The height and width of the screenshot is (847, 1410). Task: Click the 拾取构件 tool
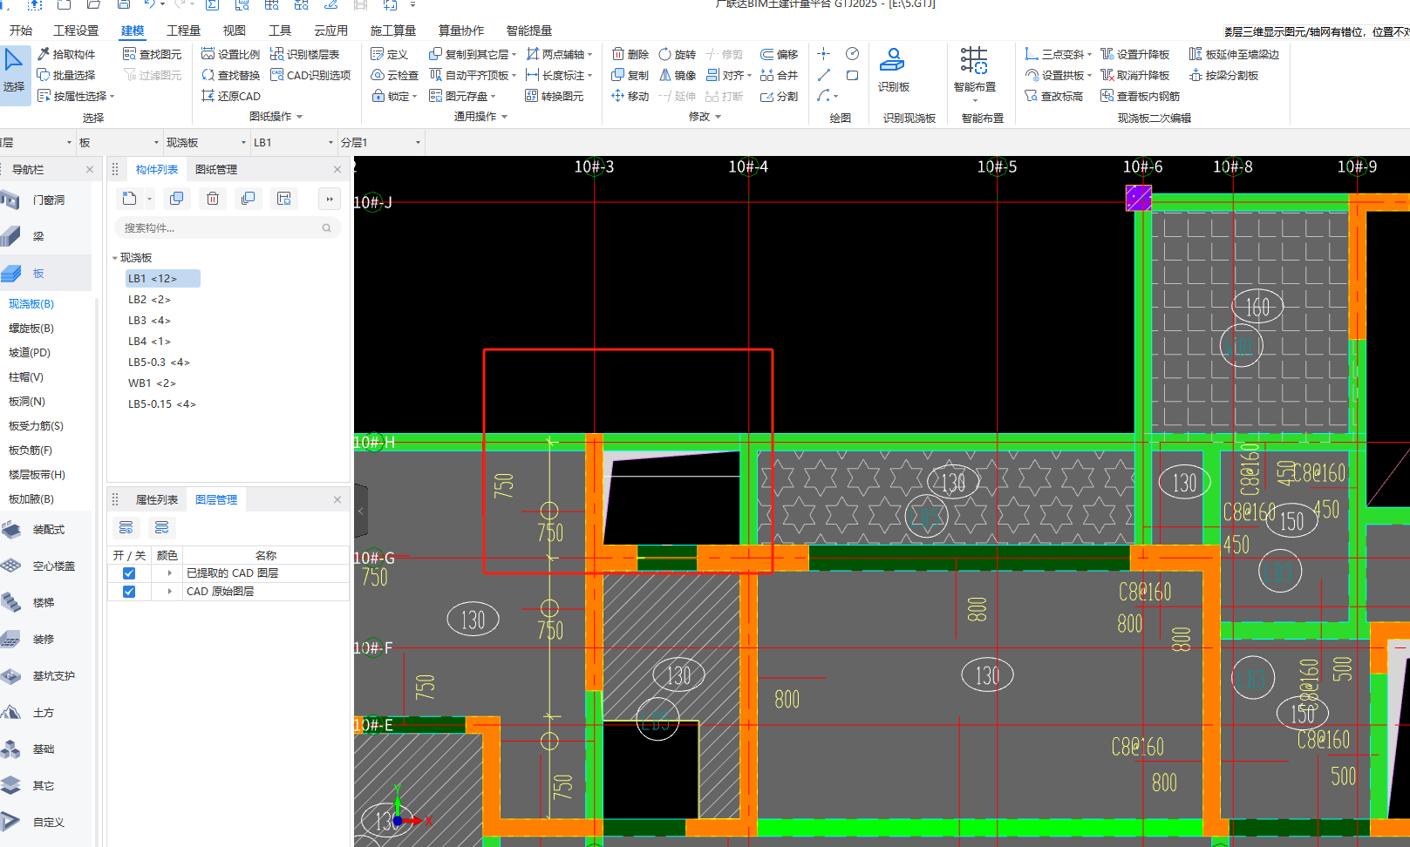pos(66,54)
